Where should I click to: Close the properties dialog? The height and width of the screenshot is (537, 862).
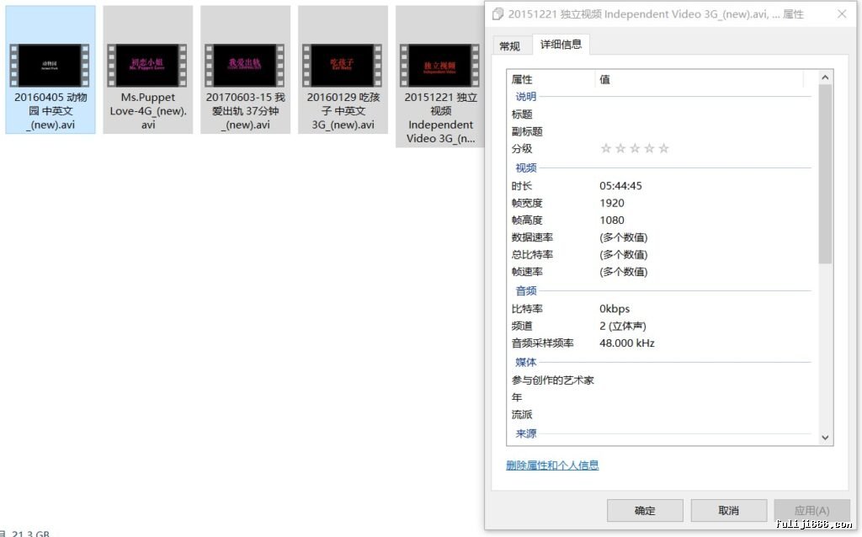[x=842, y=14]
